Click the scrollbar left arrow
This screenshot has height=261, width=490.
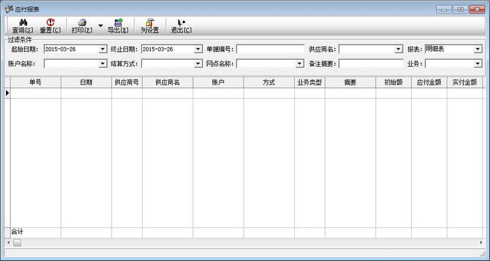[8, 243]
